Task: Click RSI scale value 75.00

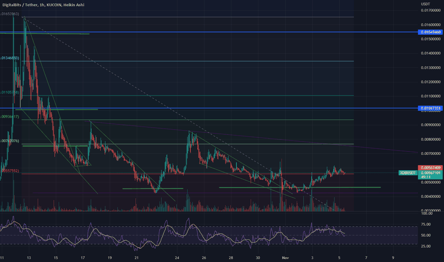Action: 426,224
